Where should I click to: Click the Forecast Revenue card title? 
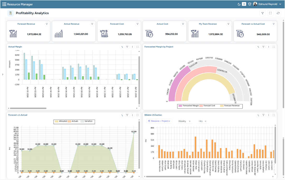(x=26, y=24)
